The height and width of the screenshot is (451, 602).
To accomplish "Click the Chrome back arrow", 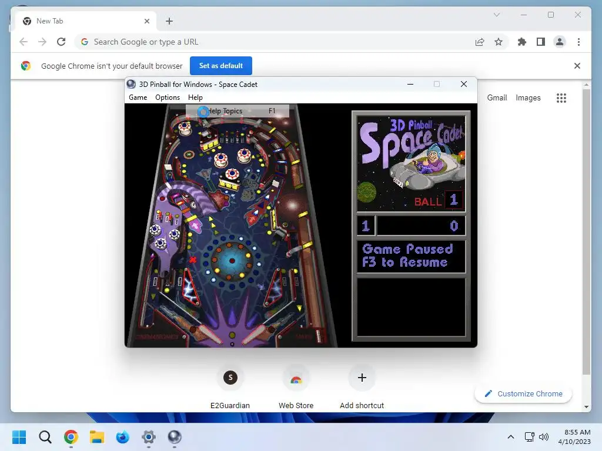I will pyautogui.click(x=24, y=42).
